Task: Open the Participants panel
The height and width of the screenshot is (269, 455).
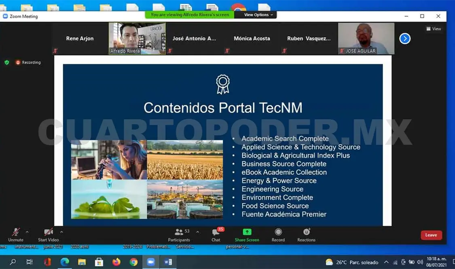Action: [x=179, y=235]
